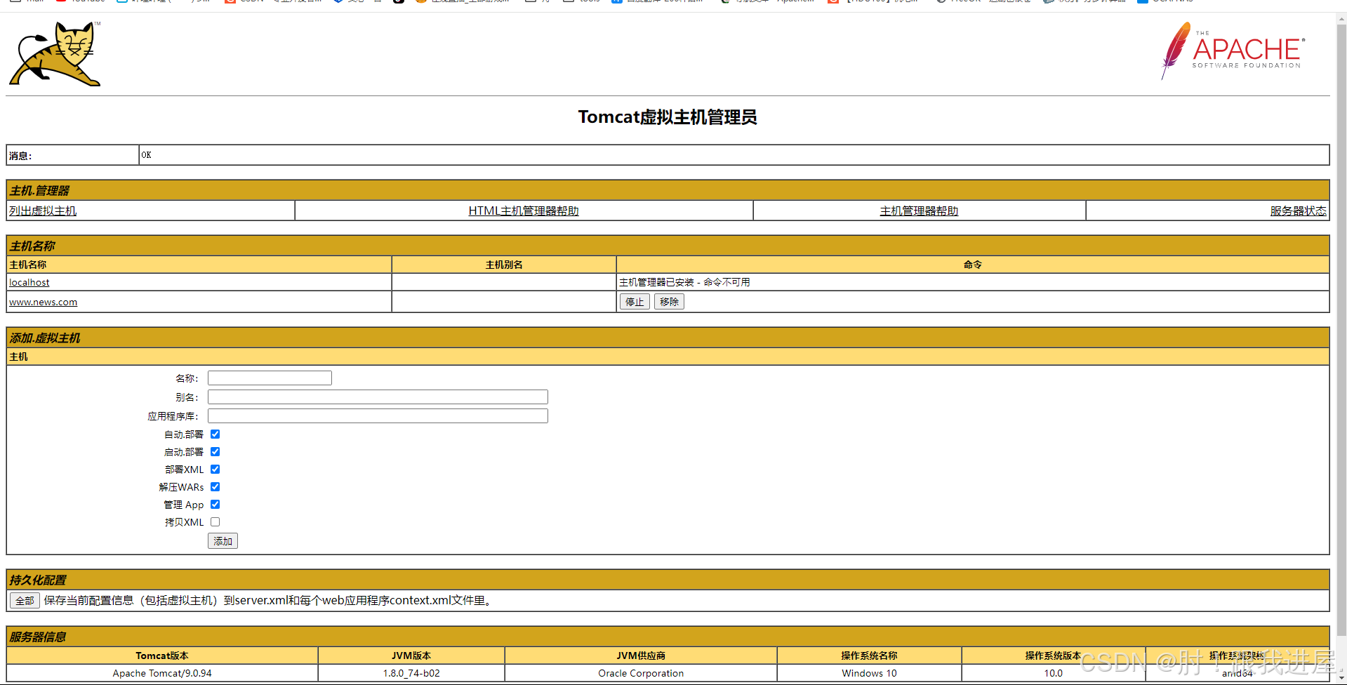
Task: Click the 操作系统名称 column header
Action: tap(869, 656)
